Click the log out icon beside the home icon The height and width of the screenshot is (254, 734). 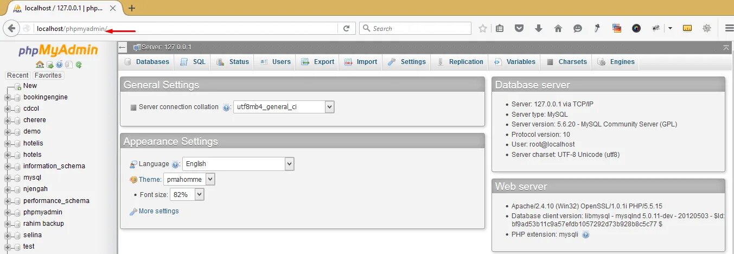coord(49,65)
